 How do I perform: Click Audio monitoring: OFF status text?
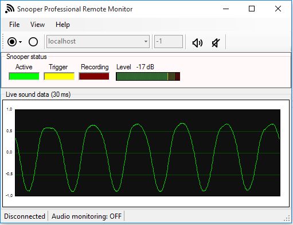click(87, 216)
